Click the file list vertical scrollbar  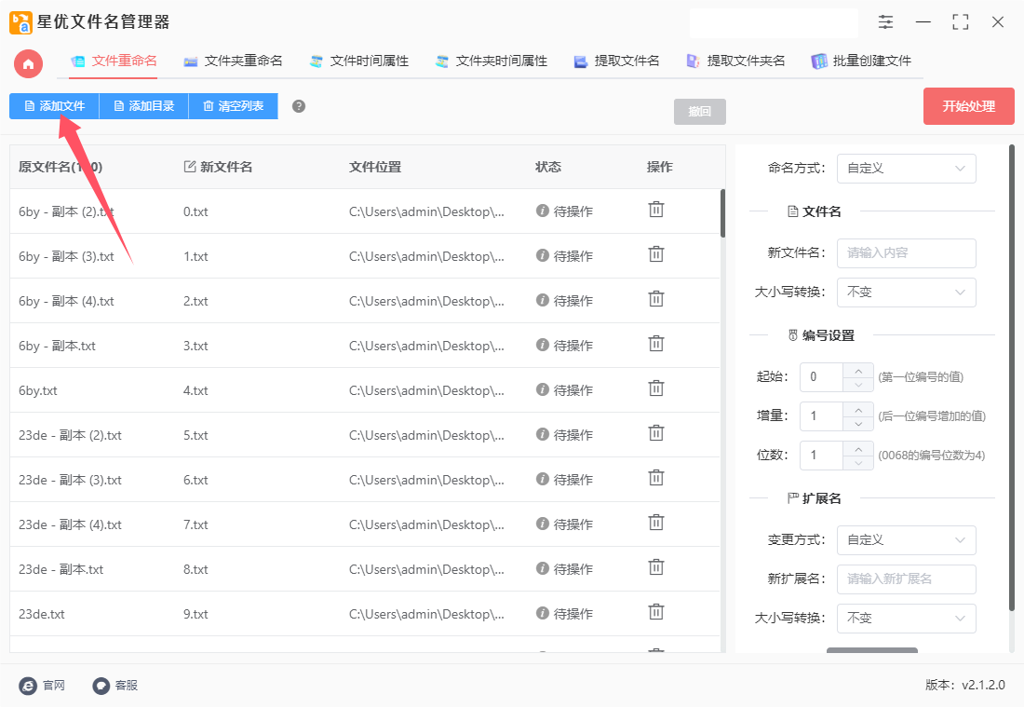pyautogui.click(x=723, y=213)
